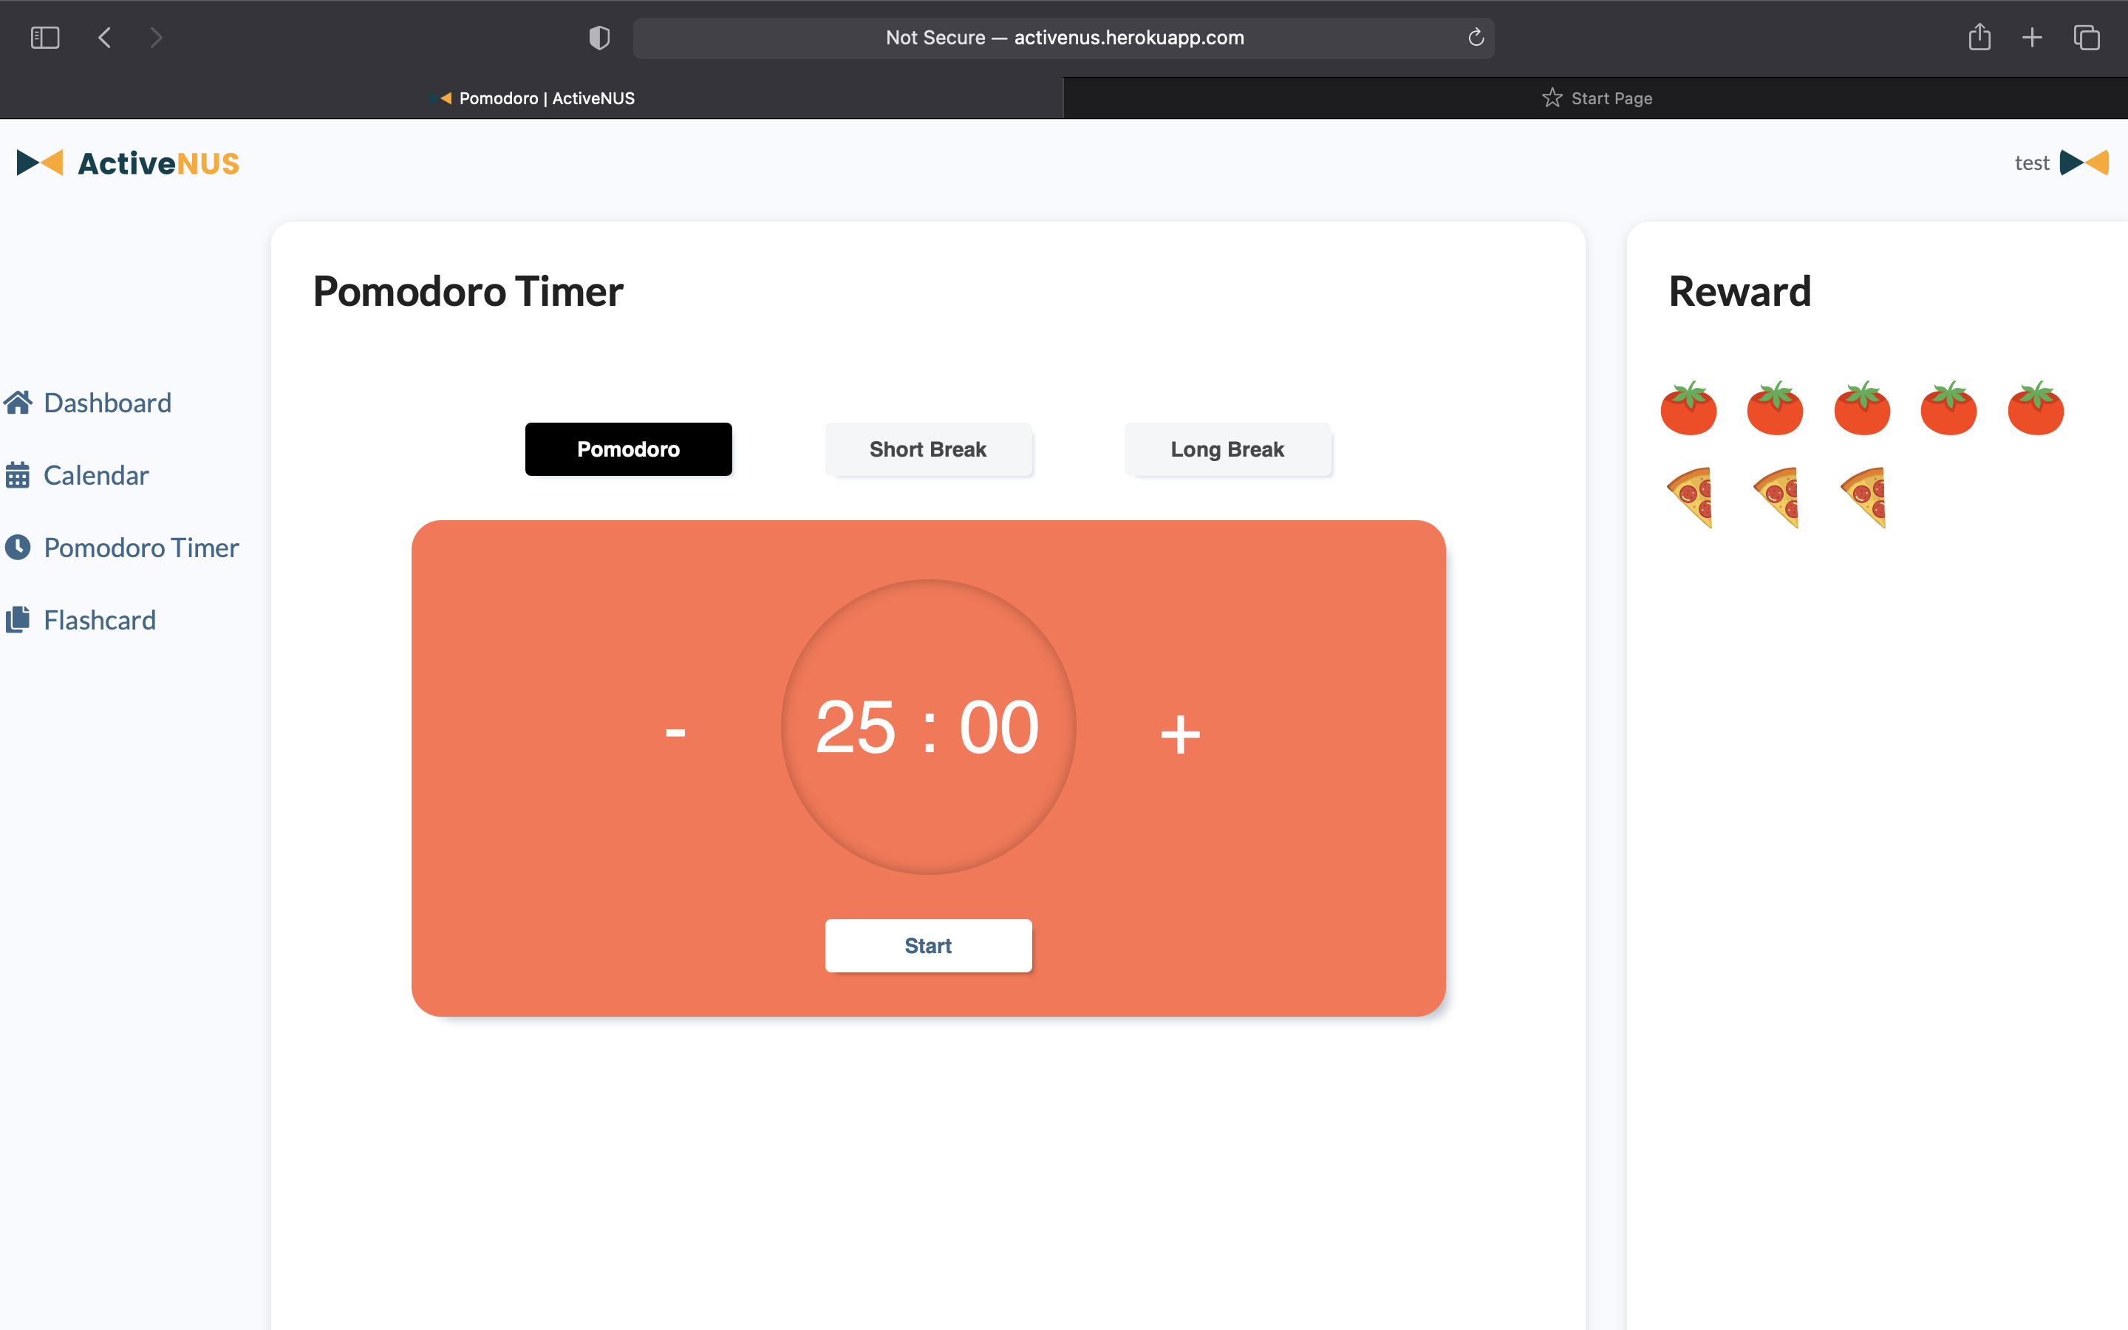Click the Pomodoro Timer page heading
Viewport: 2128px width, 1330px height.
pos(468,291)
